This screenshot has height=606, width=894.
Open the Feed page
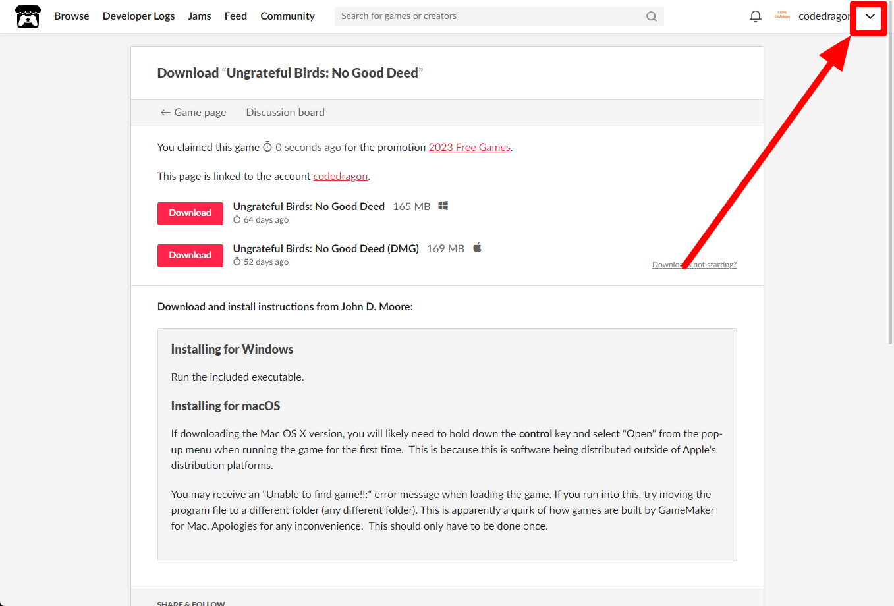pos(236,16)
